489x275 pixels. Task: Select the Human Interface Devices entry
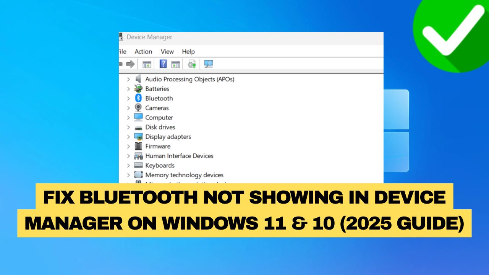(x=179, y=156)
